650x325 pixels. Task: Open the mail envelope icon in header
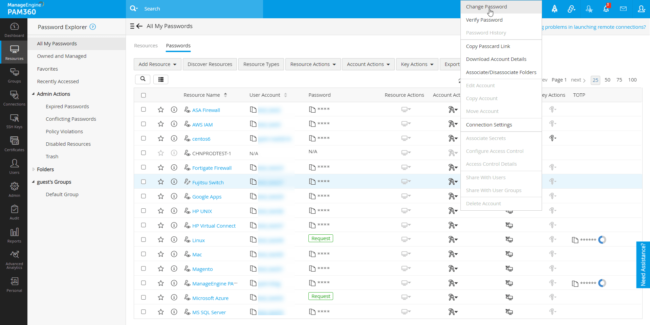(x=623, y=9)
